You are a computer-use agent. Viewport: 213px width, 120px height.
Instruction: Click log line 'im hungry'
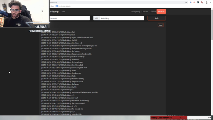[x=61, y=51]
